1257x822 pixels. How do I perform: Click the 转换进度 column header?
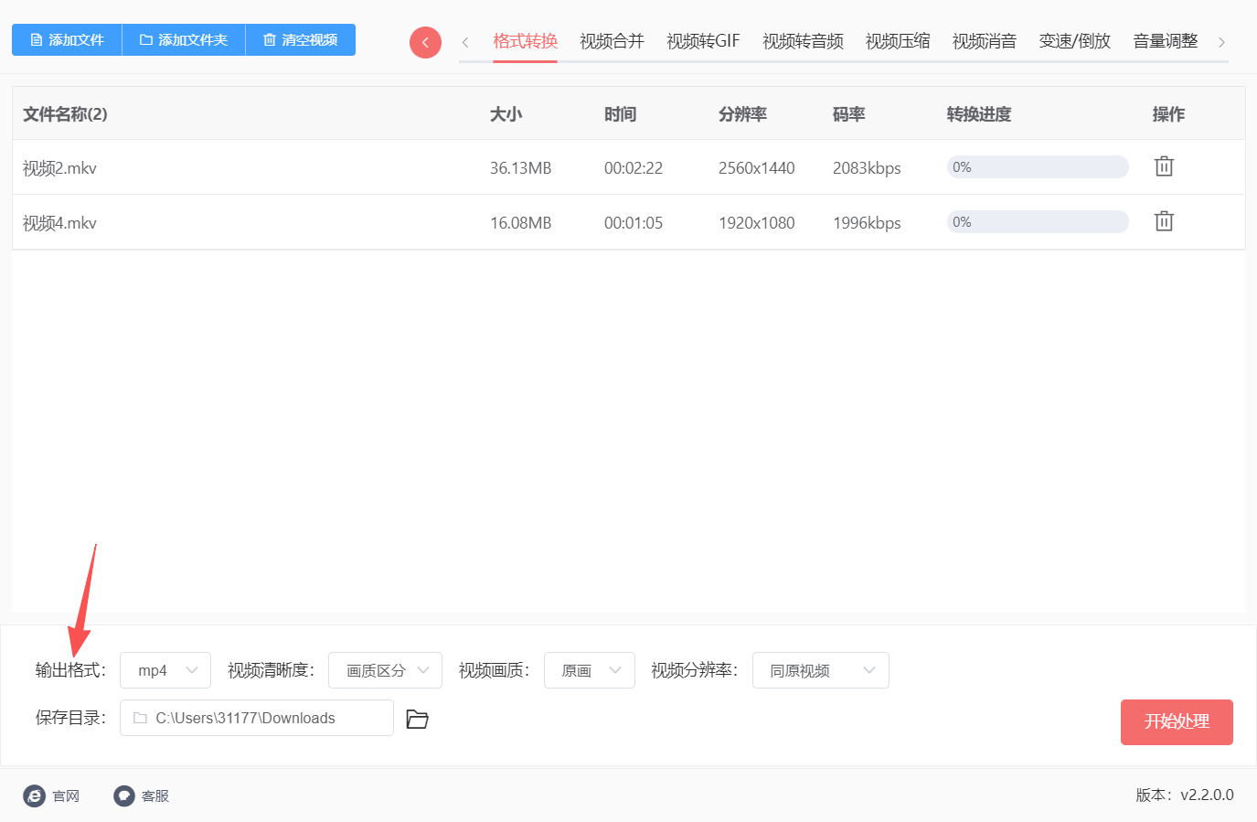point(979,114)
